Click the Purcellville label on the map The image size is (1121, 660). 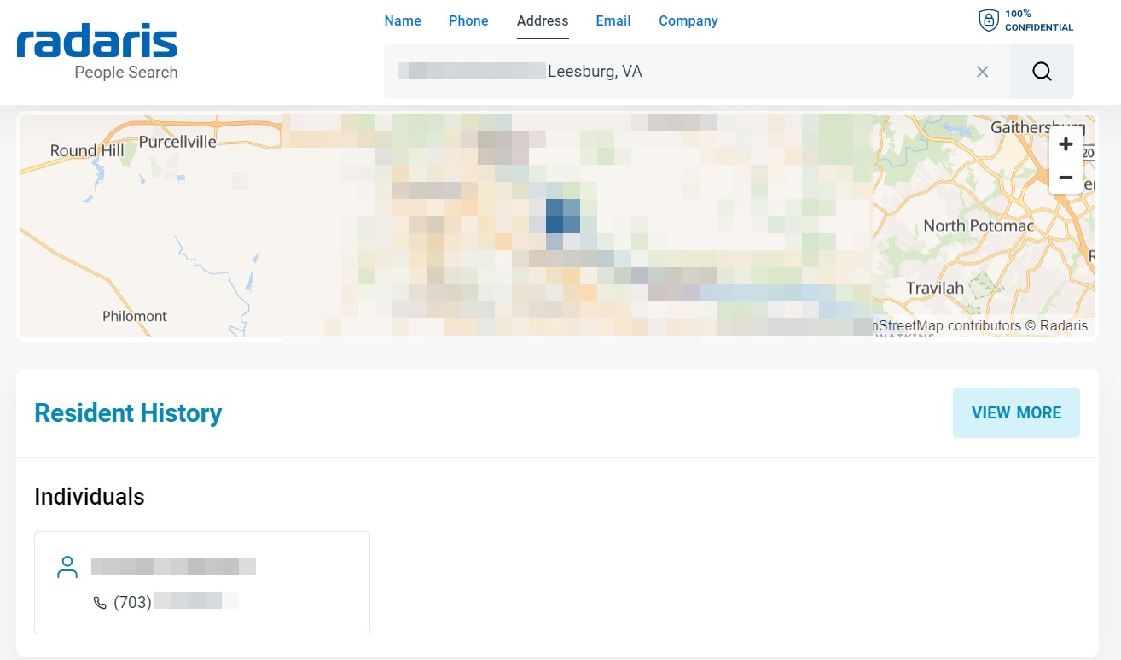pos(177,142)
